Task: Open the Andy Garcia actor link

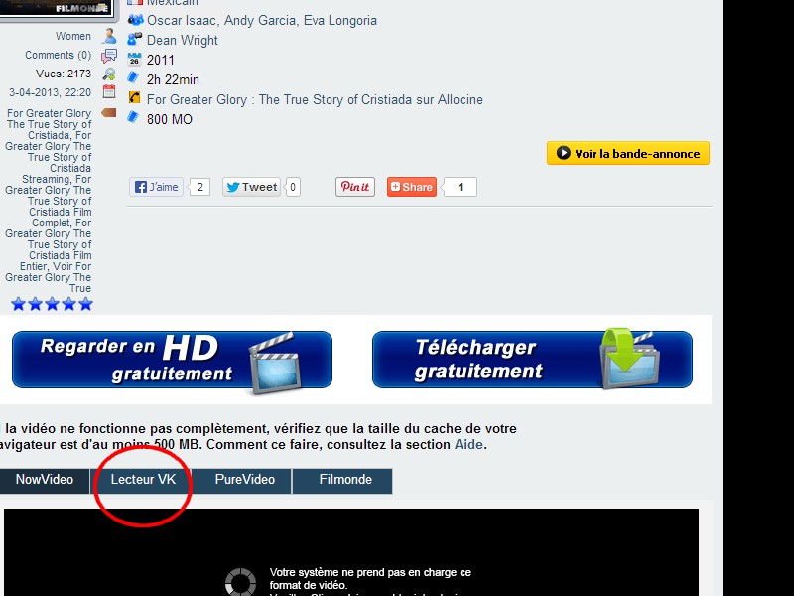Action: click(x=260, y=21)
